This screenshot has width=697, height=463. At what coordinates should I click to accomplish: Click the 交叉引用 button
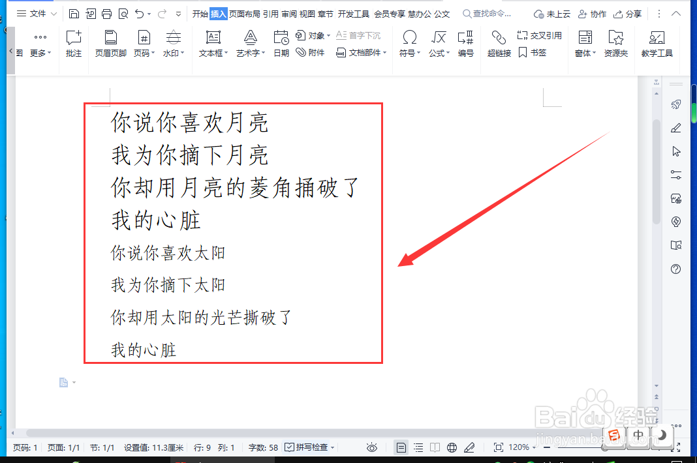click(x=540, y=36)
